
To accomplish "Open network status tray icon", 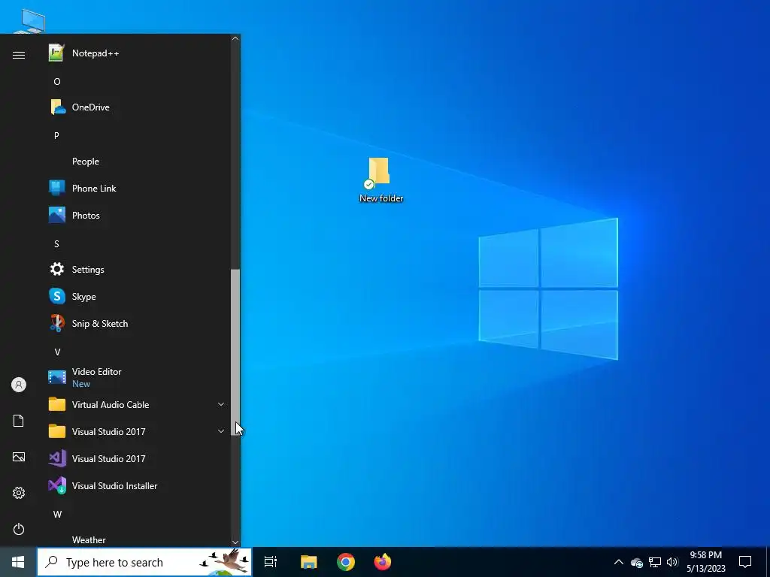I will 655,562.
